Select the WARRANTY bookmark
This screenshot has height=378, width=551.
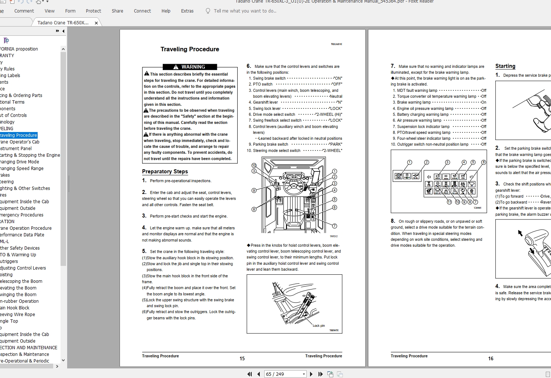pyautogui.click(x=7, y=55)
